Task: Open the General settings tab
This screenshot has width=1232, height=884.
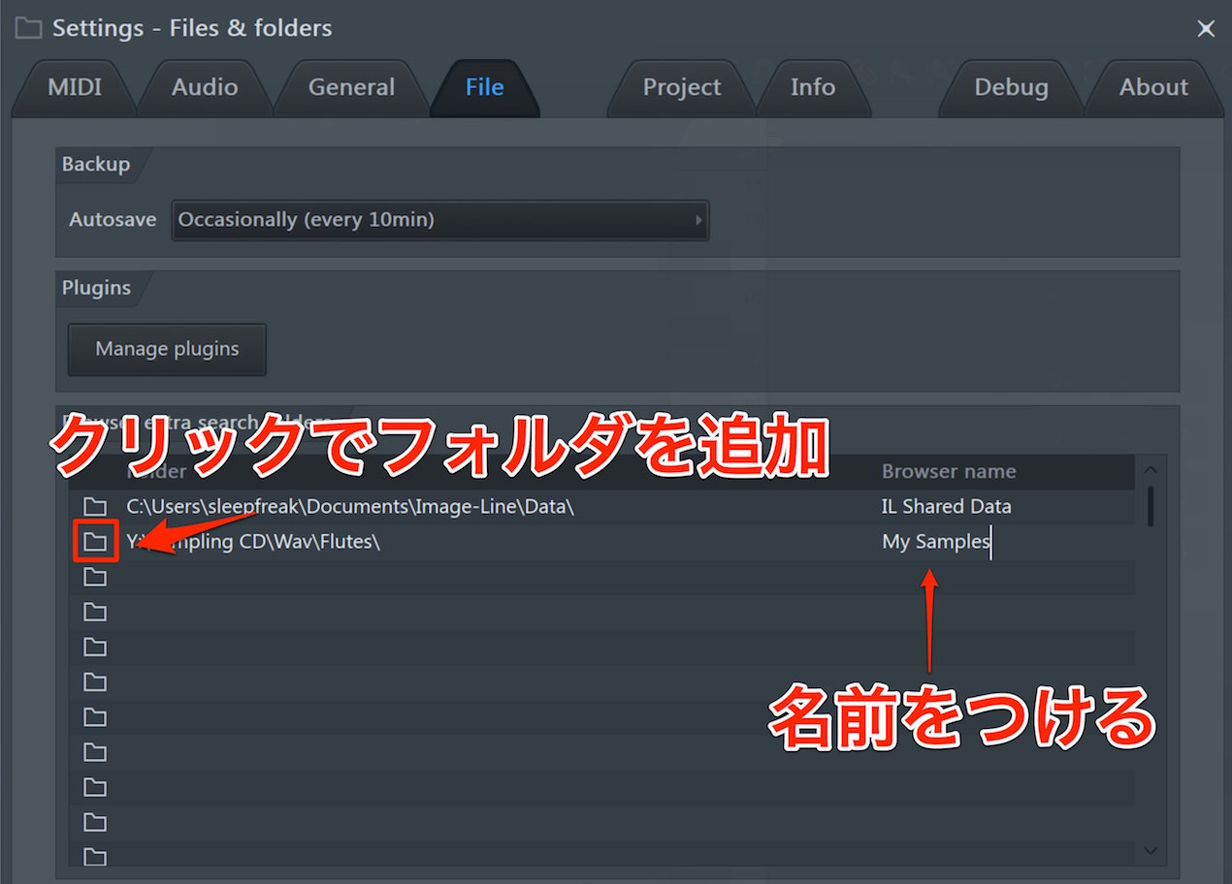Action: coord(351,87)
